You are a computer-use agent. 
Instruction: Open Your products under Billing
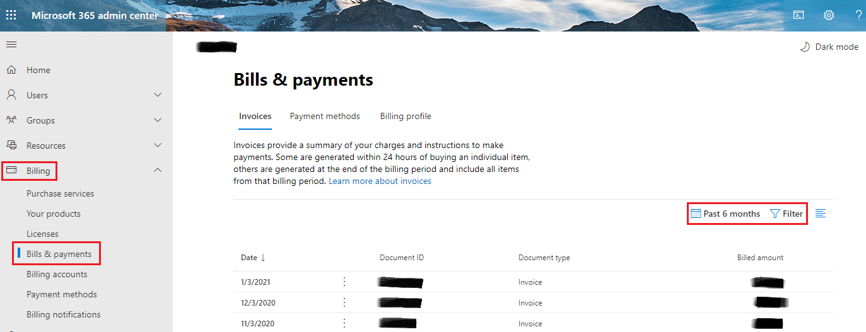(54, 214)
